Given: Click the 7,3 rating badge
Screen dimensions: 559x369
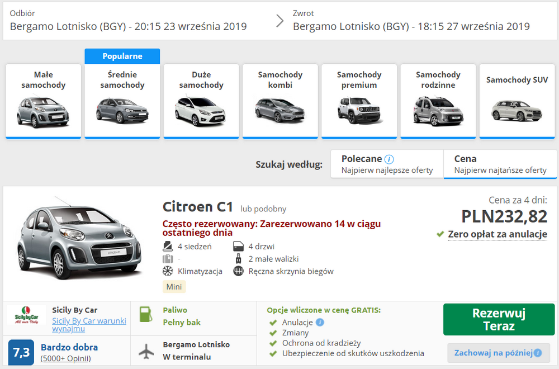Looking at the screenshot, I should click(x=21, y=352).
